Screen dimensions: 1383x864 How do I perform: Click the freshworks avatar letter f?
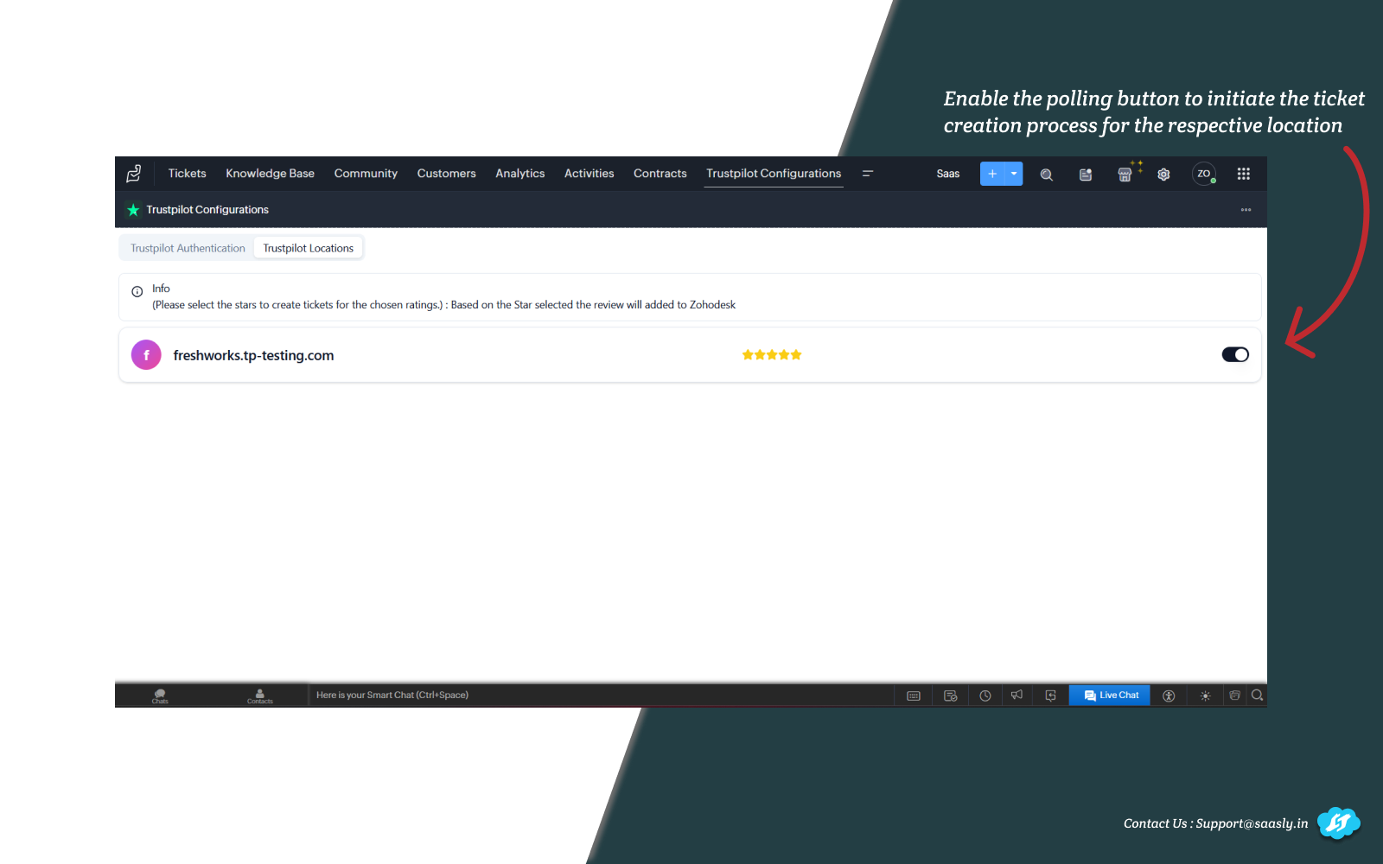(146, 355)
